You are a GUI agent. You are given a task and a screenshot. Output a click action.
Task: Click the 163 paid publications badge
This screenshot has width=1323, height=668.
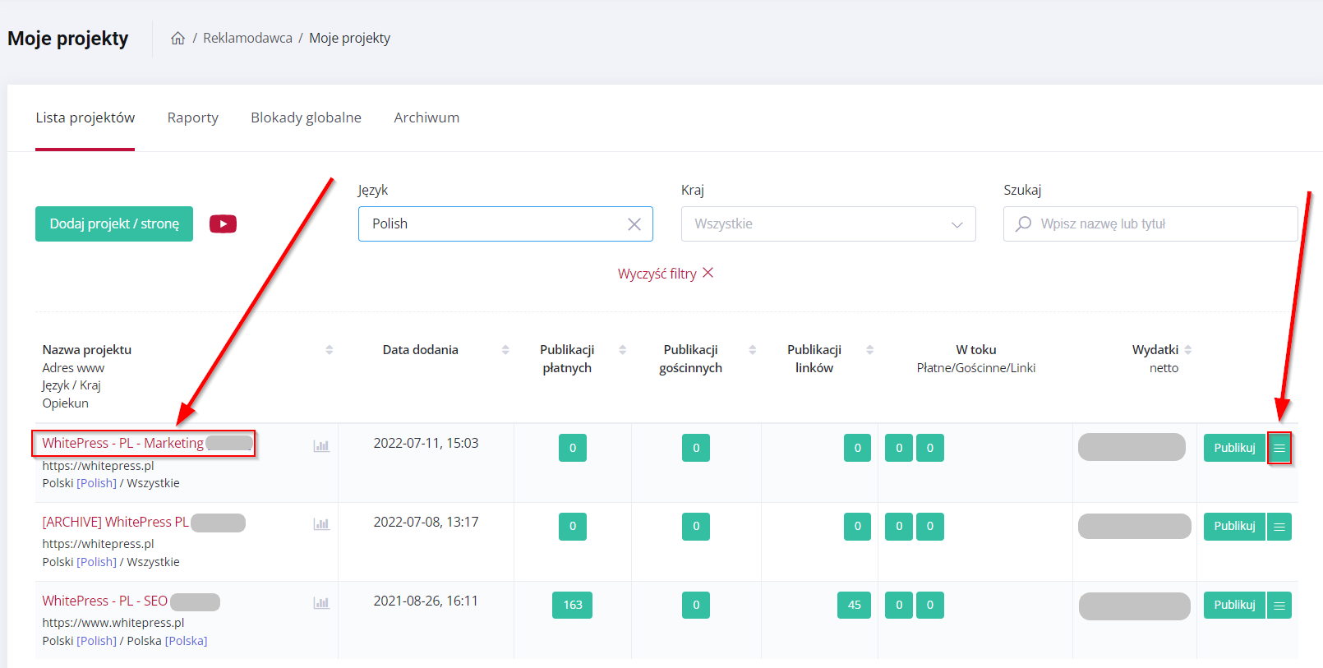click(x=573, y=606)
